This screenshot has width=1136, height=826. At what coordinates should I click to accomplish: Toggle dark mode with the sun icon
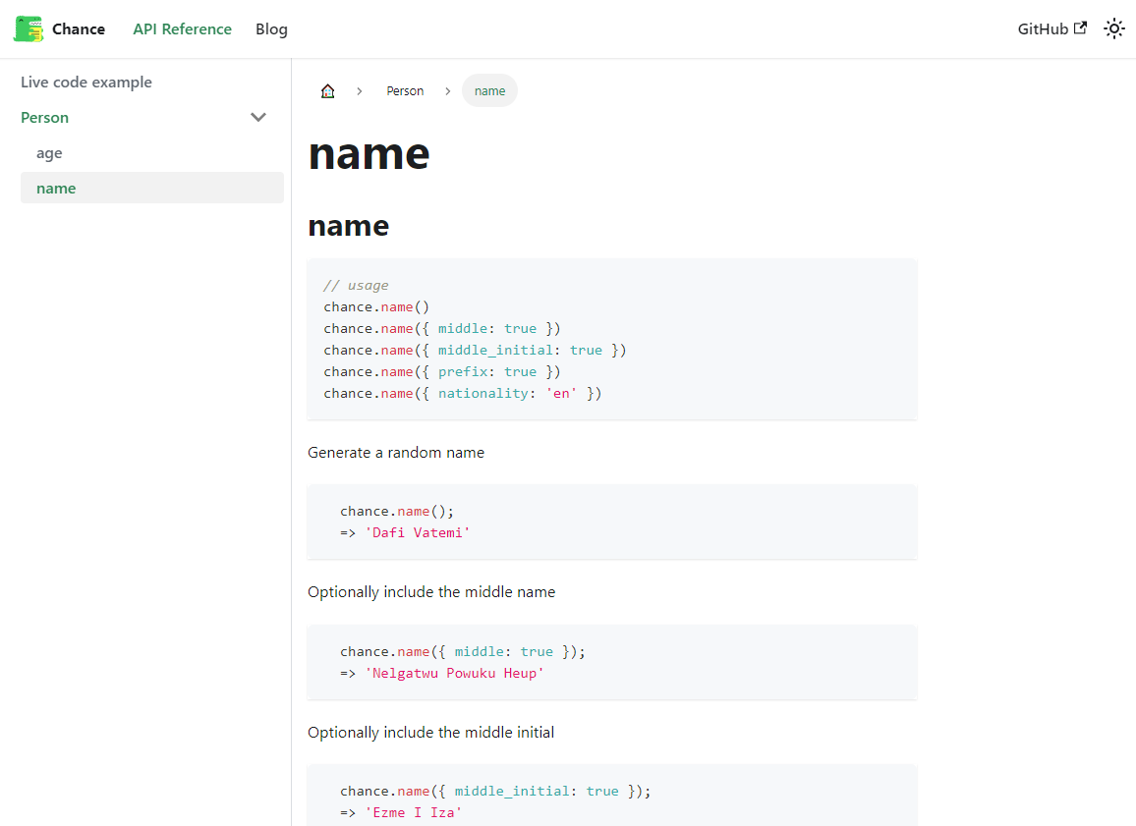tap(1113, 28)
